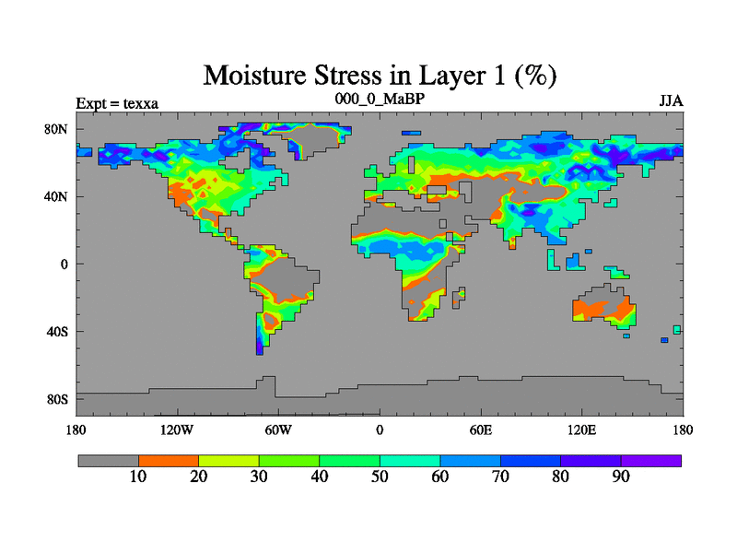The height and width of the screenshot is (553, 737).
Task: Click the 80N latitude axis label
Action: (58, 129)
